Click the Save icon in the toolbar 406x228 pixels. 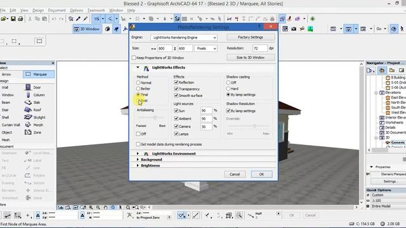click(13, 19)
